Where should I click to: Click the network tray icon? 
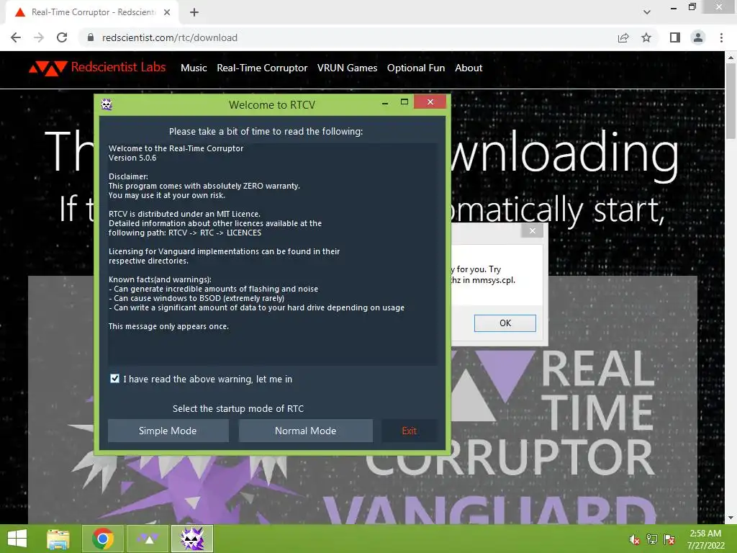coord(652,539)
